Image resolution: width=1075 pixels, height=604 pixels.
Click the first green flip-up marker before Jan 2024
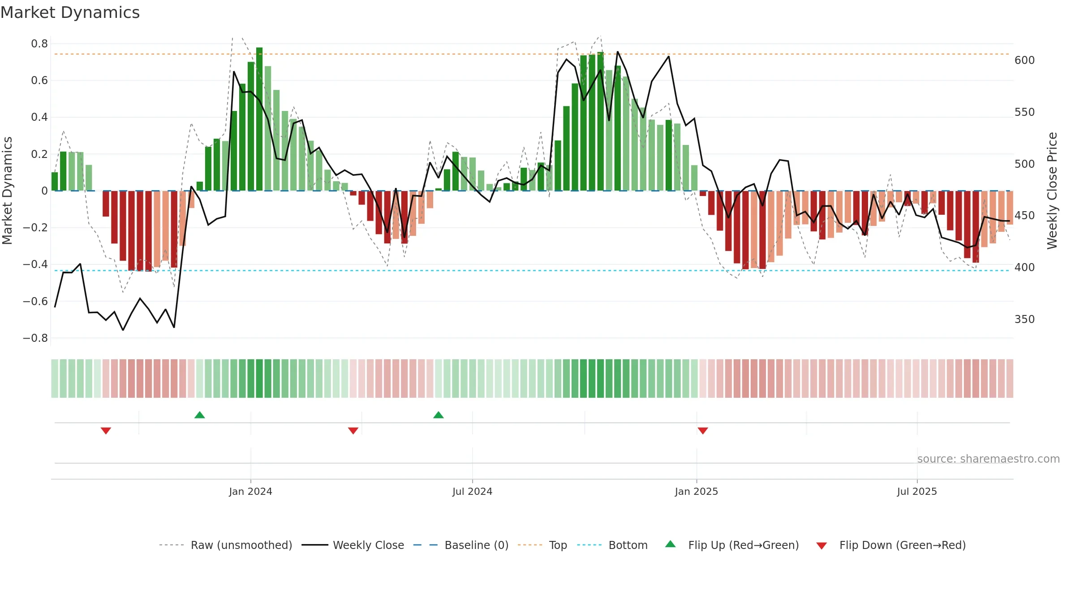pyautogui.click(x=200, y=415)
